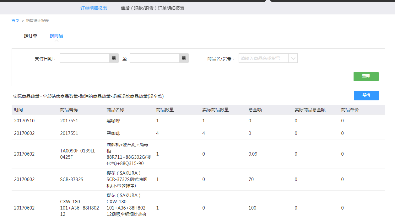Click the 商品数量 column header
The height and width of the screenshot is (218, 395).
click(165, 110)
